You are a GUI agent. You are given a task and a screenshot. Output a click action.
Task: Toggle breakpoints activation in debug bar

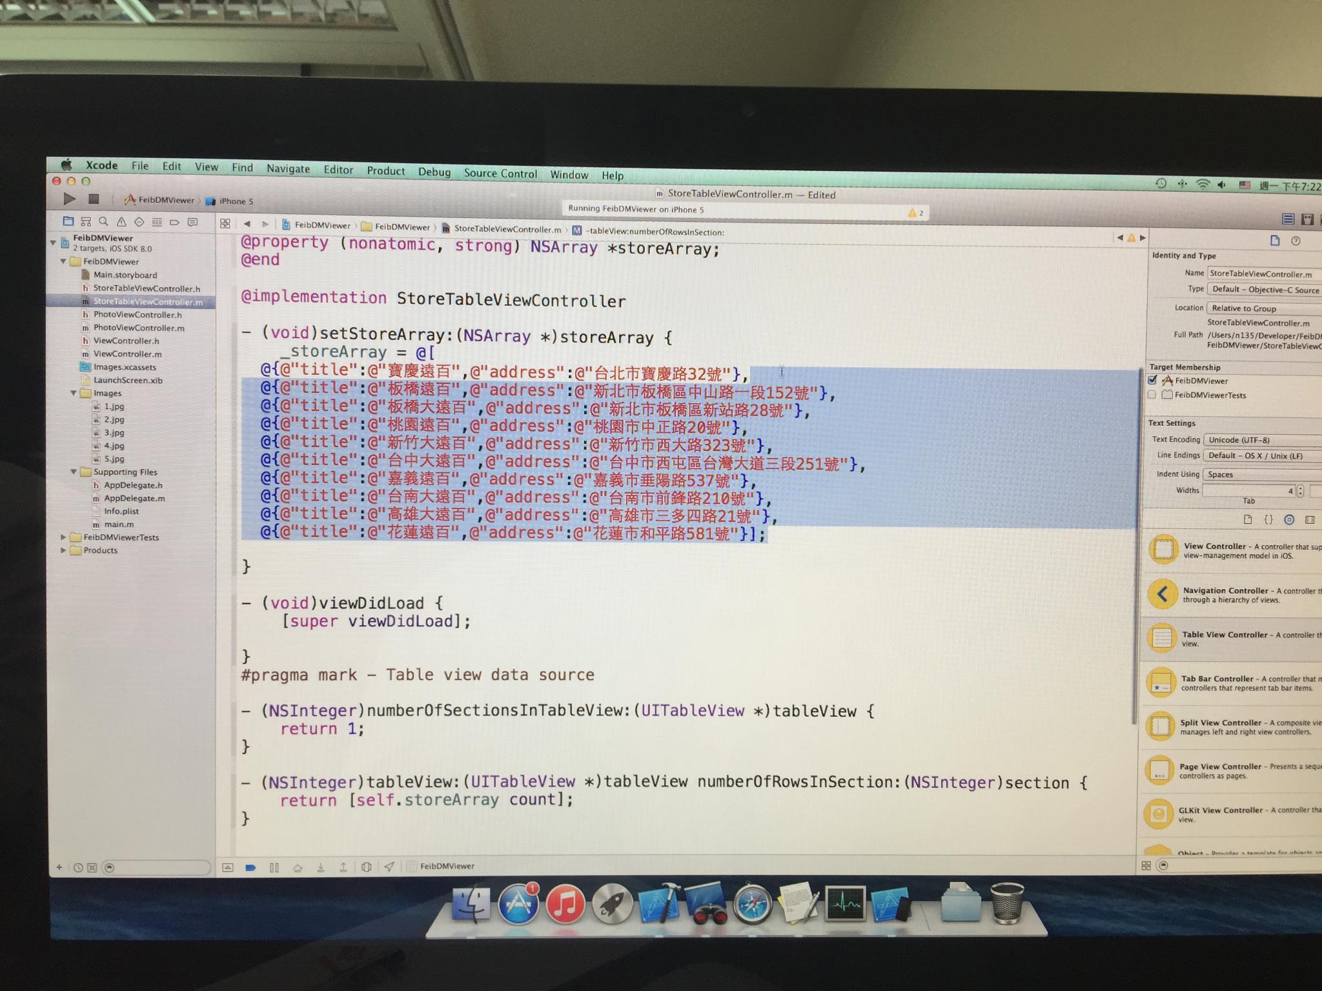coord(251,868)
